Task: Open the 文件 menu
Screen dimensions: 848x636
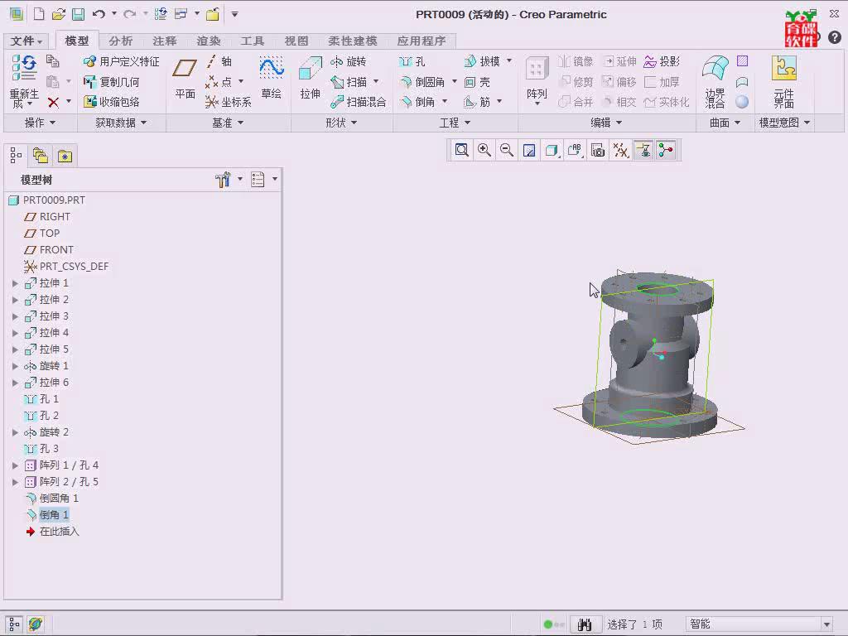Action: coord(26,41)
